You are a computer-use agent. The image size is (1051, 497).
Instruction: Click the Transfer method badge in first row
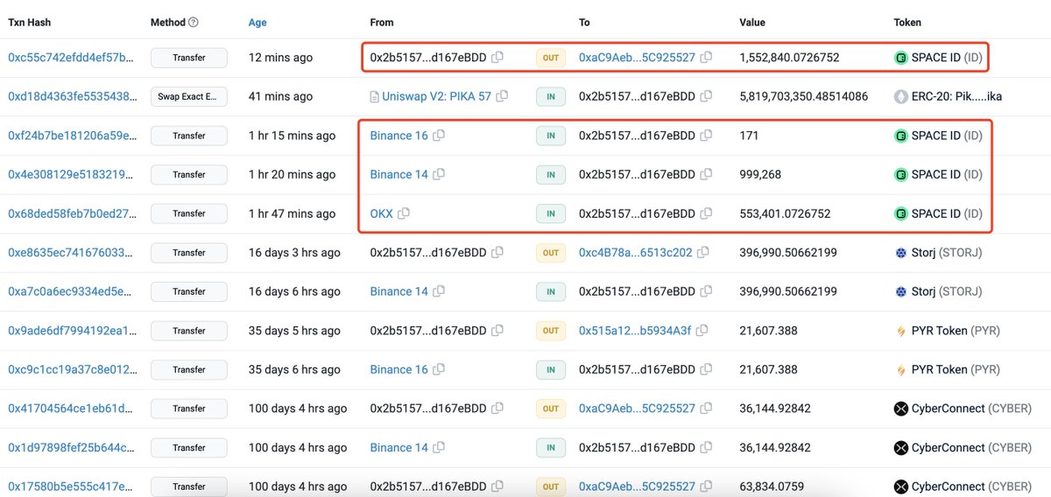[x=189, y=58]
